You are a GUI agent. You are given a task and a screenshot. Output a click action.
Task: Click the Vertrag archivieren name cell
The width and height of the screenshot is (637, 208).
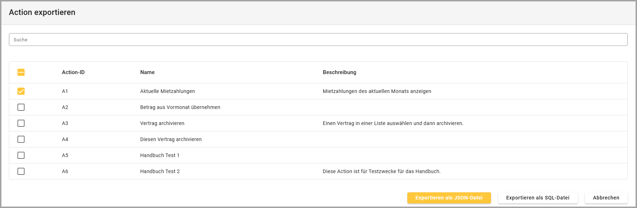162,123
